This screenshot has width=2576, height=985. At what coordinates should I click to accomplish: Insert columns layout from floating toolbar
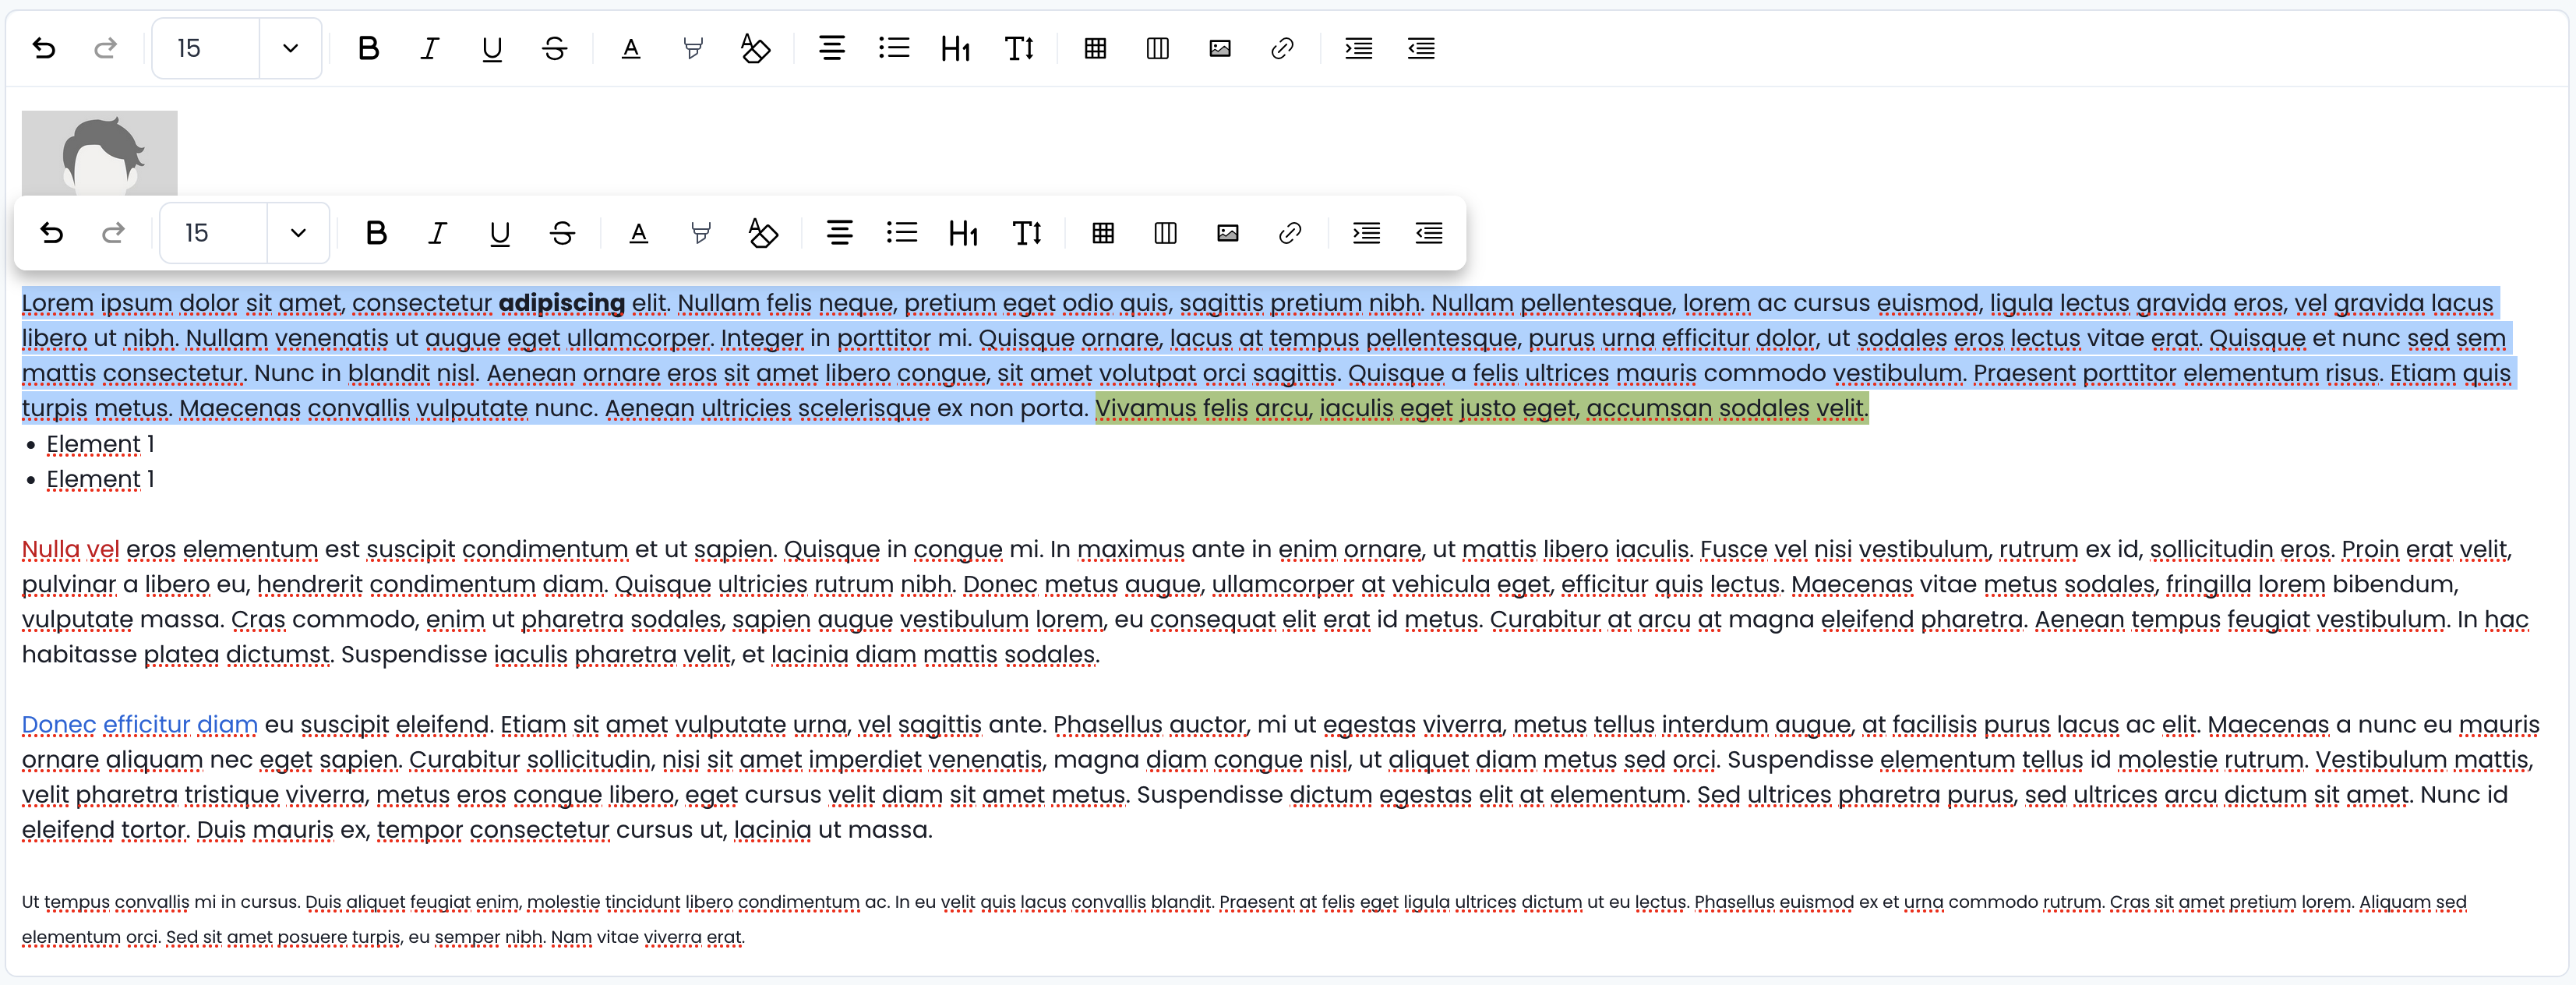click(1165, 233)
